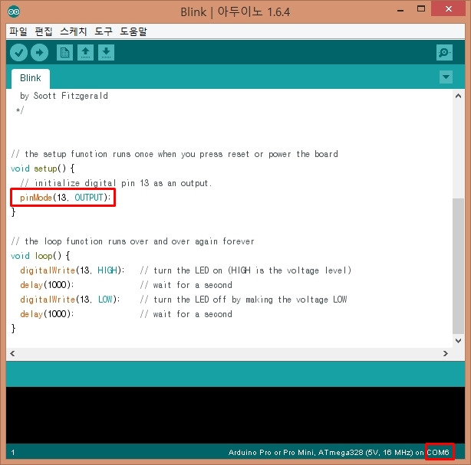Click horizontal scrollbar right arrow

click(x=446, y=354)
